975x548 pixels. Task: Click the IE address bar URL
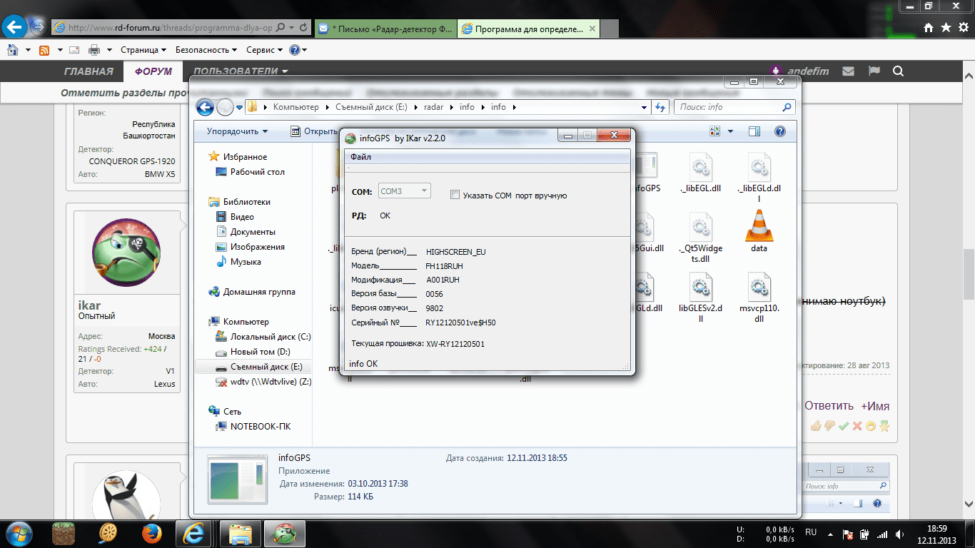tap(168, 28)
